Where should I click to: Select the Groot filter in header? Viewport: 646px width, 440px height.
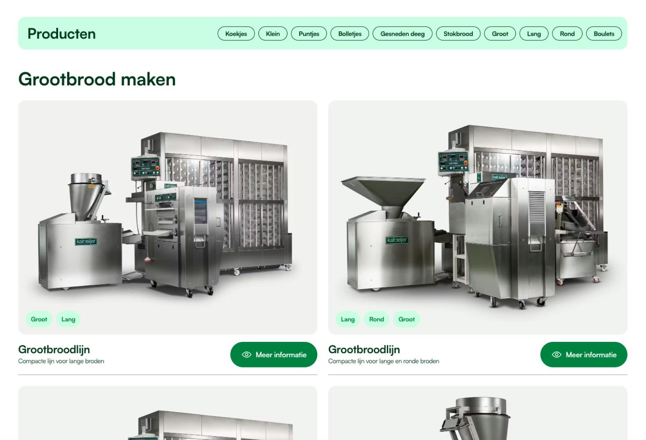click(x=500, y=33)
